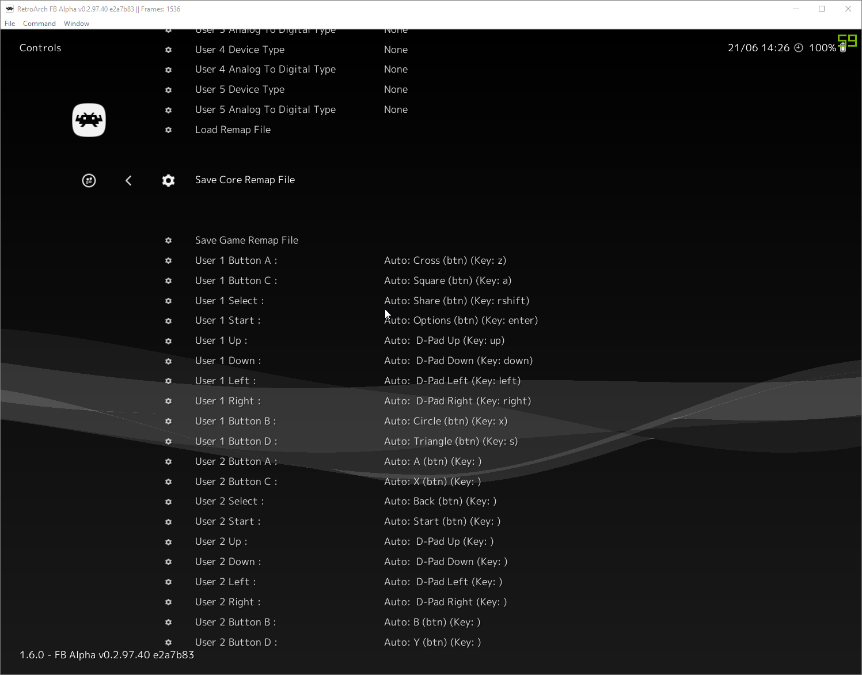Click value 'Auto: Circle (btn) (Key: x)'
Image resolution: width=862 pixels, height=675 pixels.
pyautogui.click(x=446, y=422)
